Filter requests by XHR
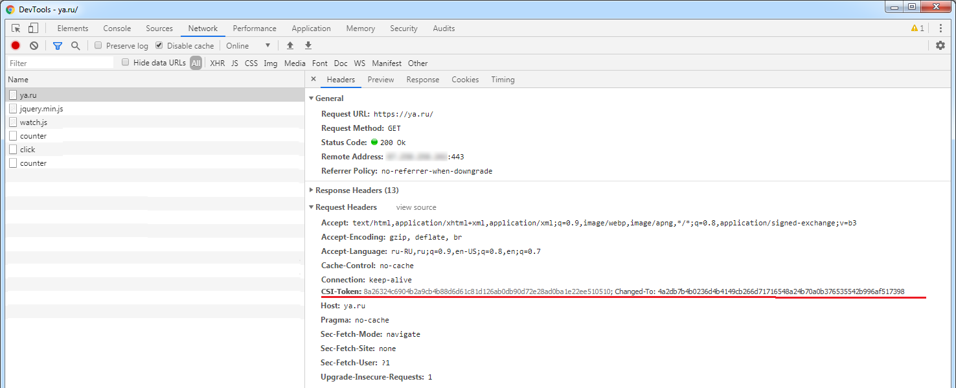Image resolution: width=956 pixels, height=388 pixels. coord(218,63)
